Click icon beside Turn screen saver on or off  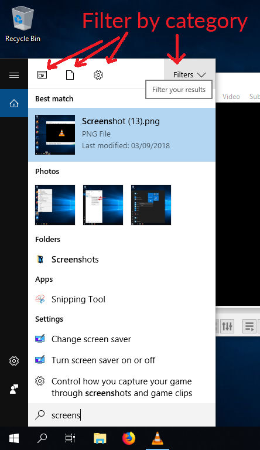(40, 360)
